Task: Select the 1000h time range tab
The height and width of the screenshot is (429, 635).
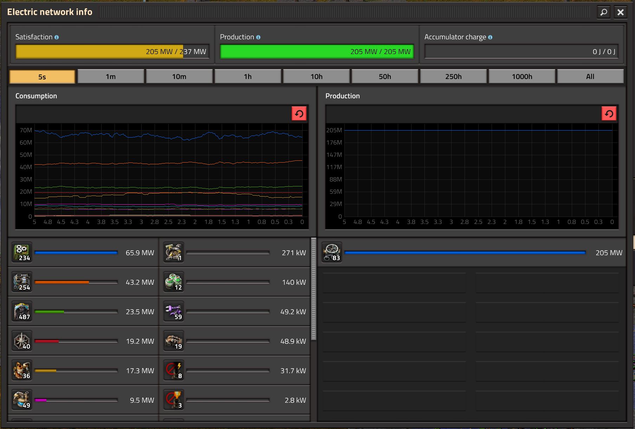Action: tap(522, 77)
